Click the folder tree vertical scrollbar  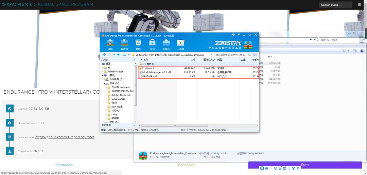click(x=135, y=85)
